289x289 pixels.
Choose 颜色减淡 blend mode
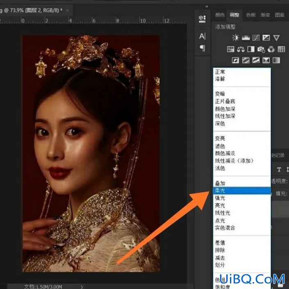pyautogui.click(x=242, y=153)
